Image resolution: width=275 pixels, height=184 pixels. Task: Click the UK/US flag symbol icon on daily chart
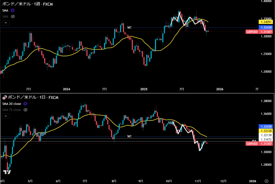[x=5, y=97]
